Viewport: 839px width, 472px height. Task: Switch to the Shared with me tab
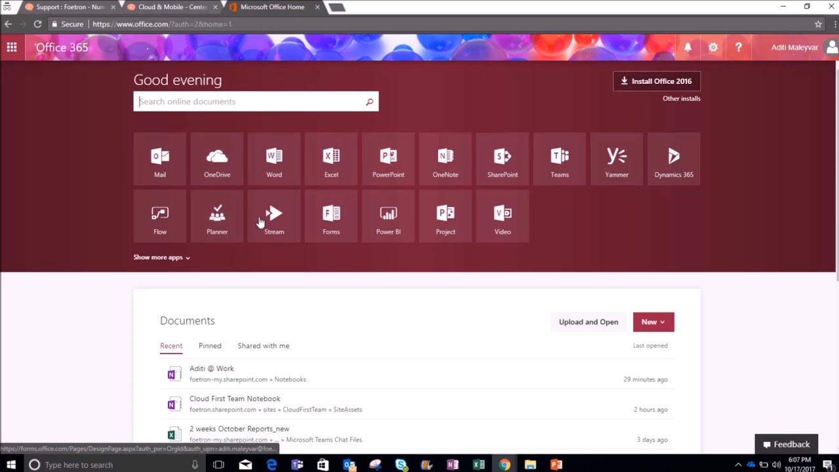pos(263,345)
